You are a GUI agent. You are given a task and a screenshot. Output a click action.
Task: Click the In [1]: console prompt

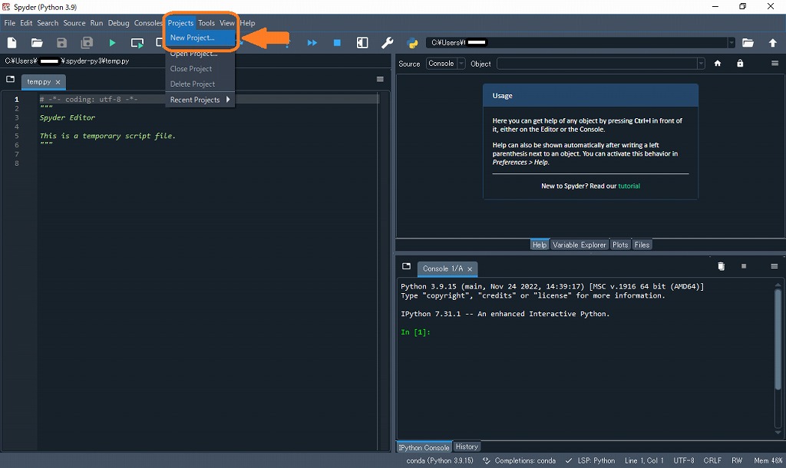pos(415,332)
